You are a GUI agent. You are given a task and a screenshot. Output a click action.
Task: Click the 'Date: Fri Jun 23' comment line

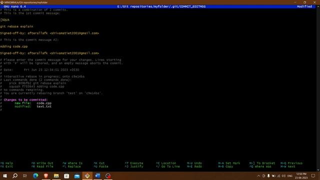tap(39, 70)
